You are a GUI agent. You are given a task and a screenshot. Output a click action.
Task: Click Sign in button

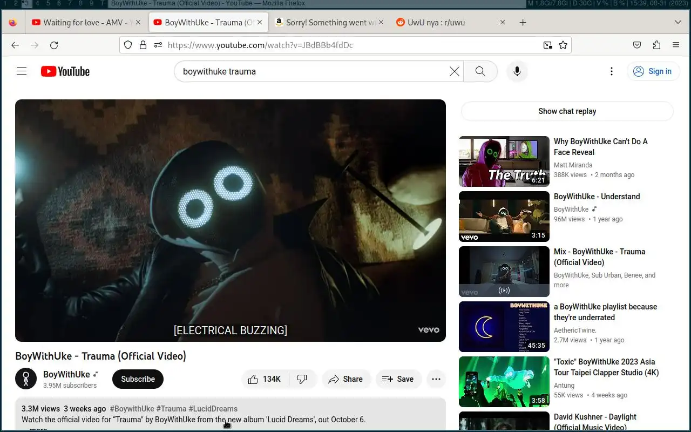click(x=653, y=71)
